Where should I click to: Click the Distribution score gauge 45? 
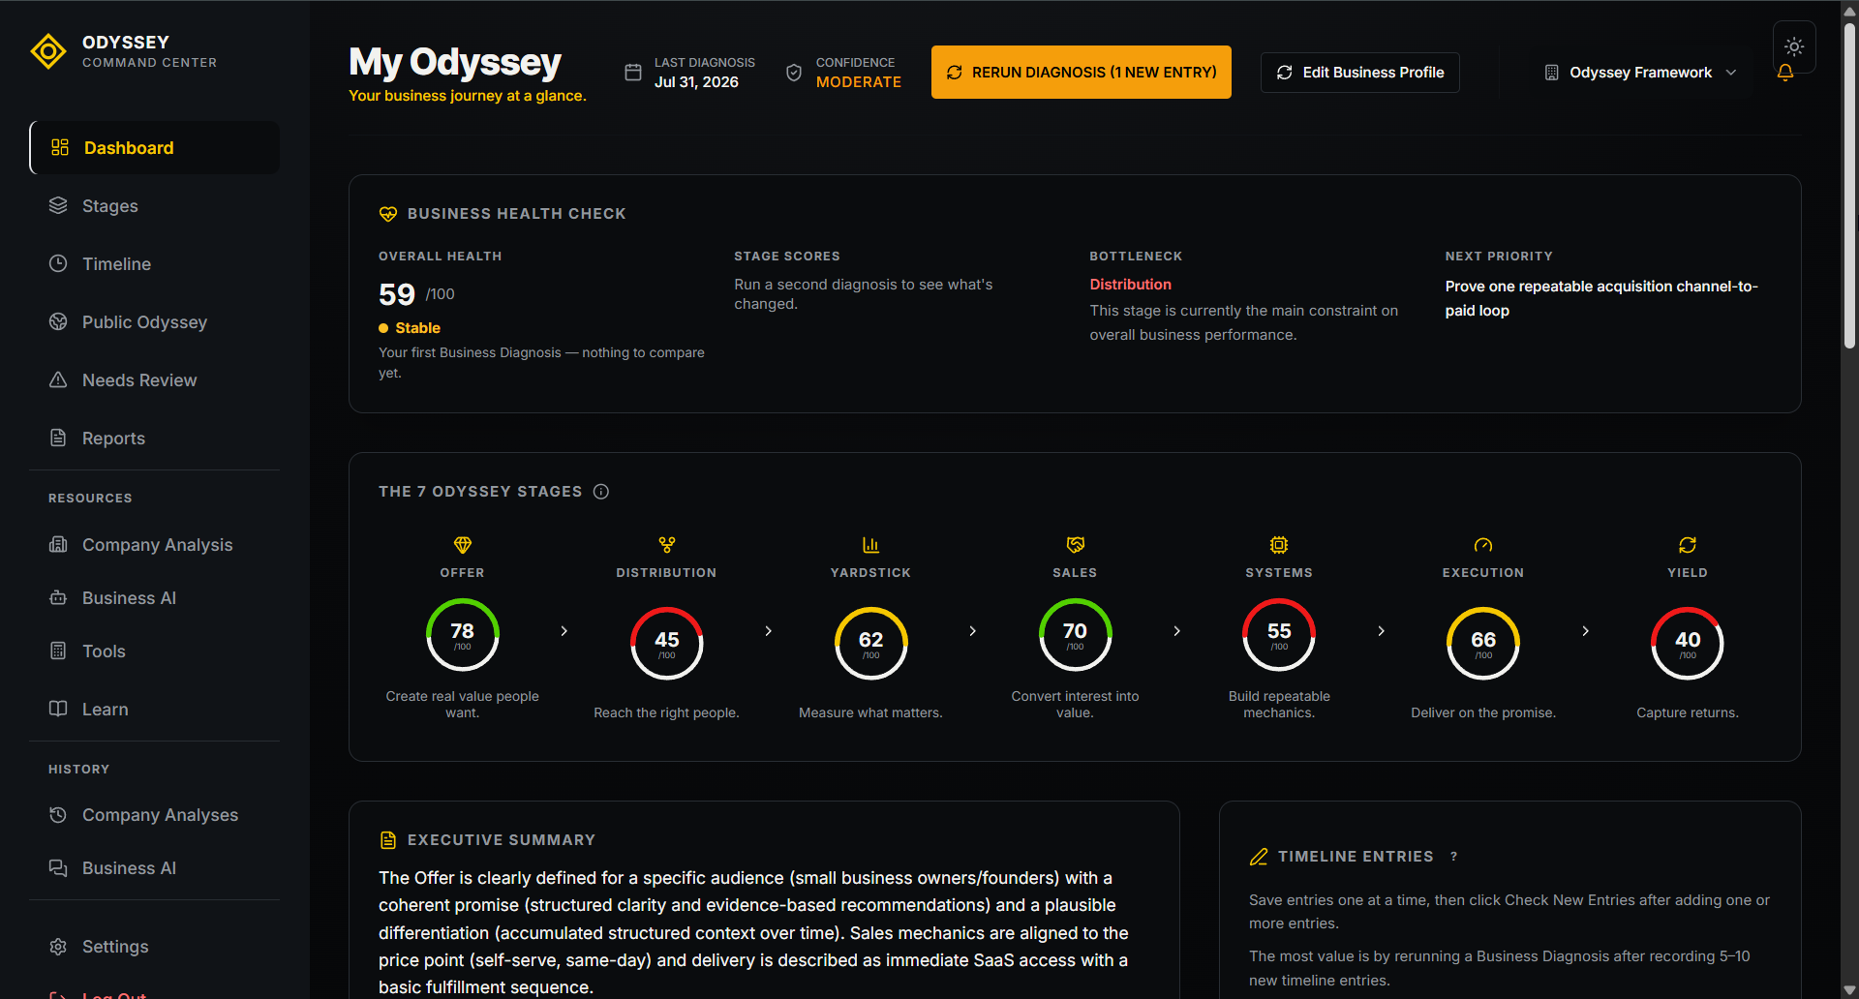click(x=667, y=643)
